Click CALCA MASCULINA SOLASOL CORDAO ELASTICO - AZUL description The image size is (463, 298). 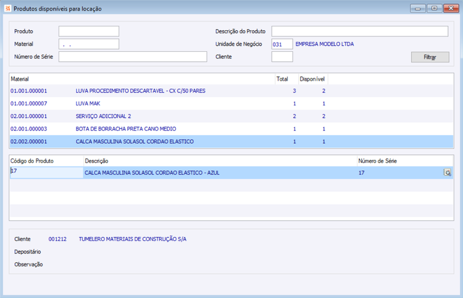click(x=152, y=173)
